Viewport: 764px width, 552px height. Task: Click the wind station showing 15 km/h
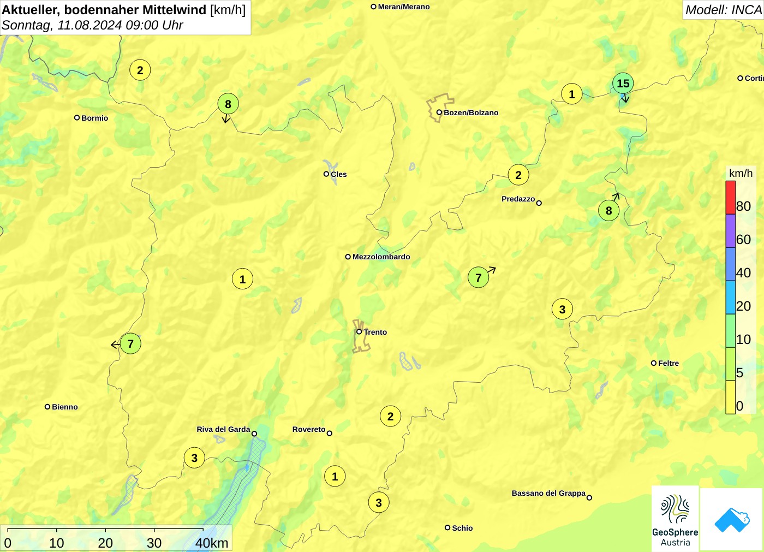pyautogui.click(x=623, y=84)
